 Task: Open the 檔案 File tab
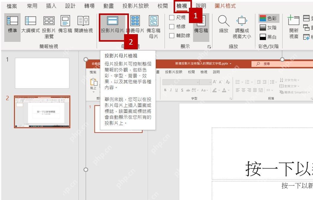(x=12, y=6)
